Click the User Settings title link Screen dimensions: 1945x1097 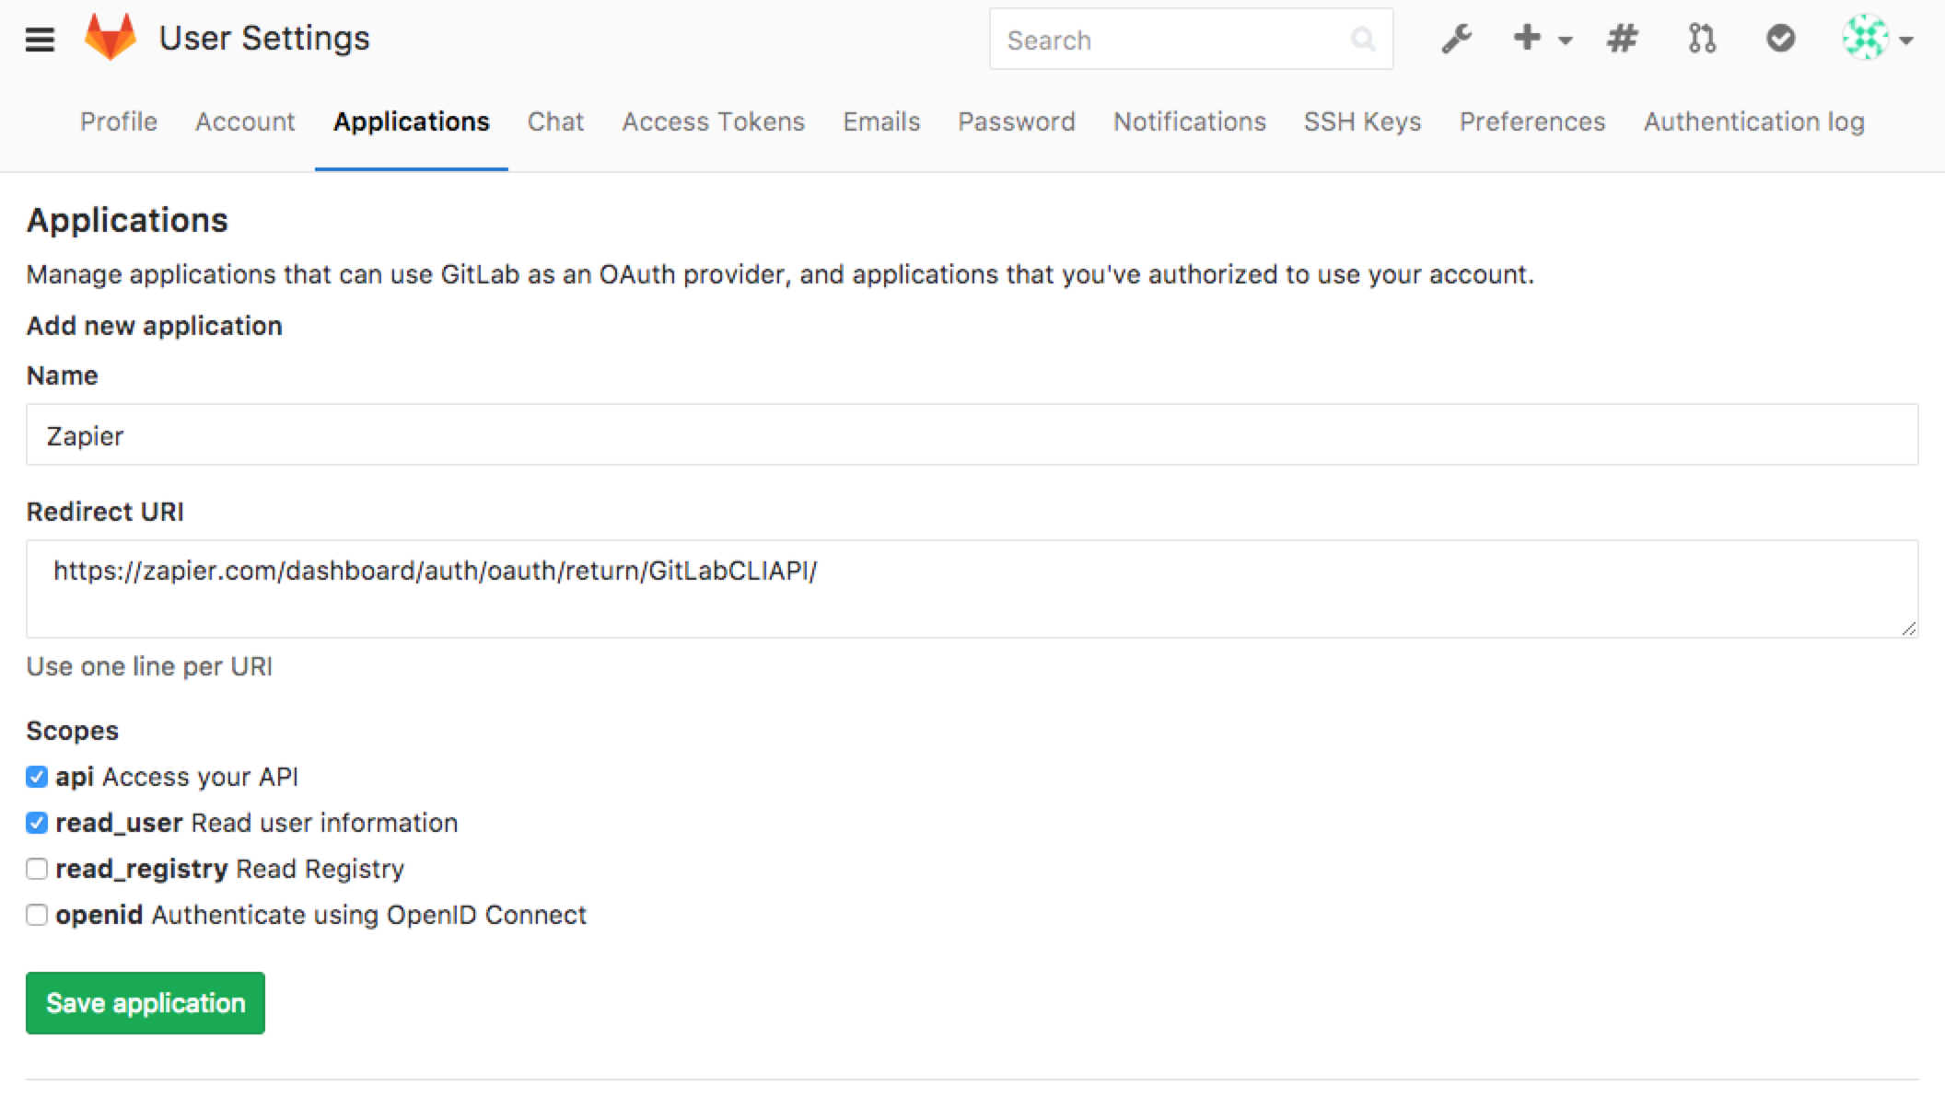coord(264,39)
